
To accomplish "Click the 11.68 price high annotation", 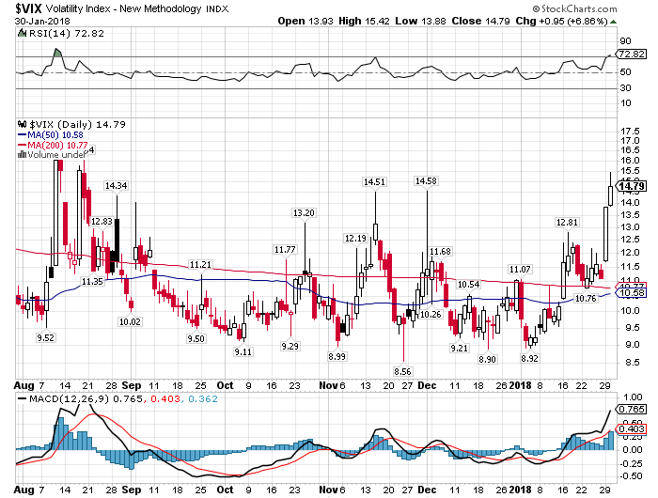I will (440, 251).
